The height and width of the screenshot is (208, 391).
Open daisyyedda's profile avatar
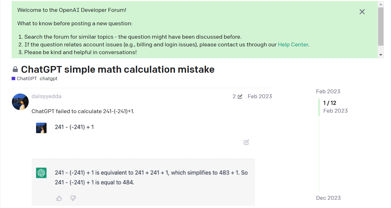pos(20,102)
